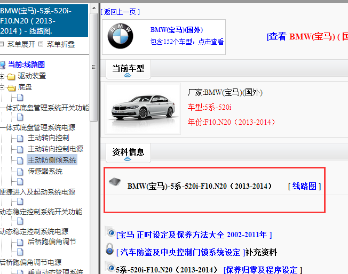Click the 返回上一页 link
Image resolution: width=348 pixels, height=274 pixels.
120,12
